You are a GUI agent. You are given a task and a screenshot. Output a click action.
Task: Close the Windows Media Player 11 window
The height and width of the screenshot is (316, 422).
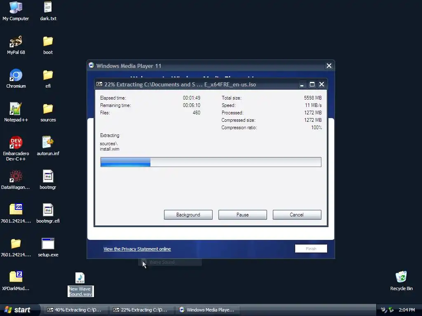[x=329, y=66]
